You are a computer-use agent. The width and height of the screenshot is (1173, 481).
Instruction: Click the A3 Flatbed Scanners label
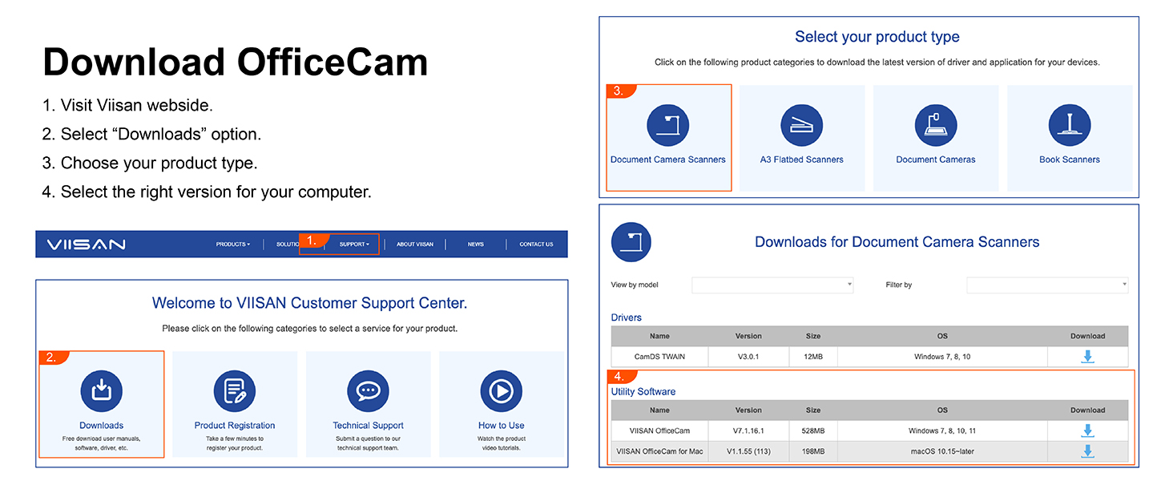click(x=802, y=160)
